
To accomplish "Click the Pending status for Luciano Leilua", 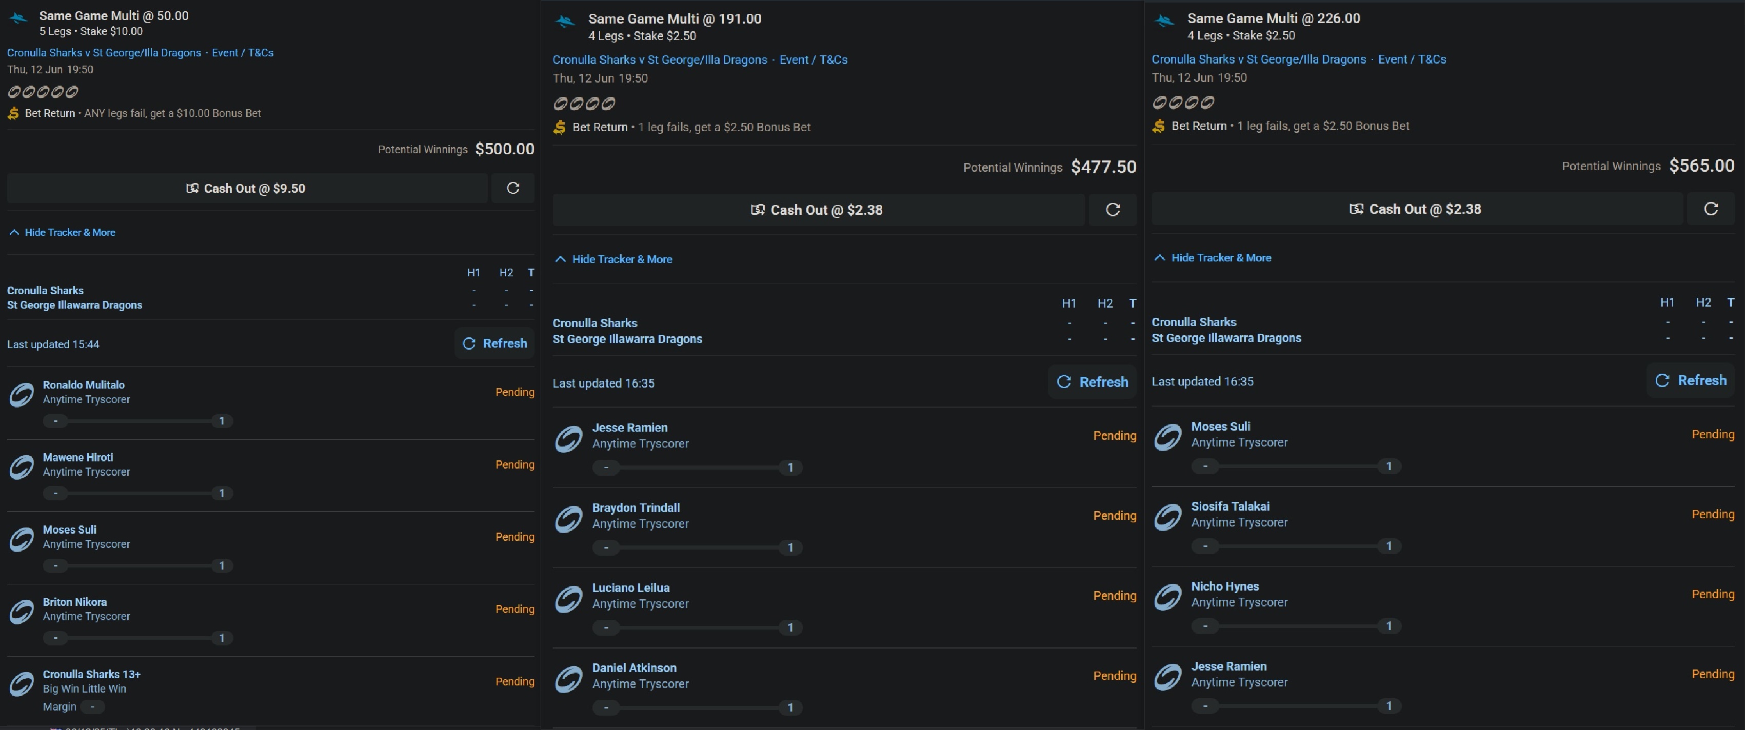I will coord(1114,595).
